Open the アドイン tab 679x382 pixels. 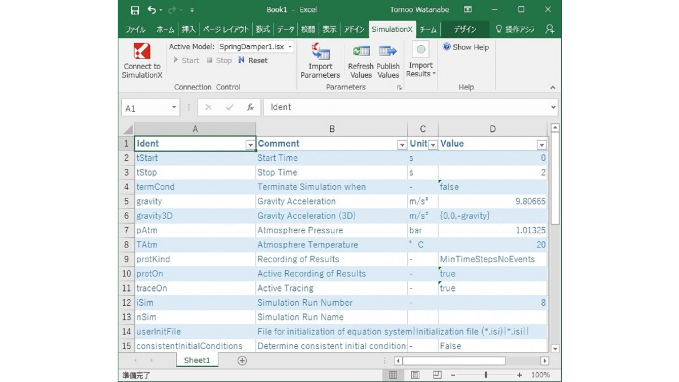point(354,29)
